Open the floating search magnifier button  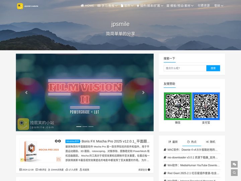(x=234, y=173)
